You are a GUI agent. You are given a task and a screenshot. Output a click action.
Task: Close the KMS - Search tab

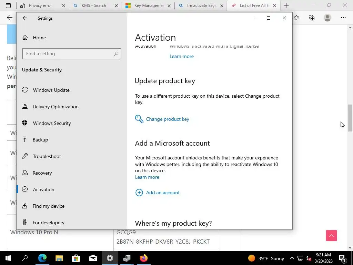(x=116, y=6)
